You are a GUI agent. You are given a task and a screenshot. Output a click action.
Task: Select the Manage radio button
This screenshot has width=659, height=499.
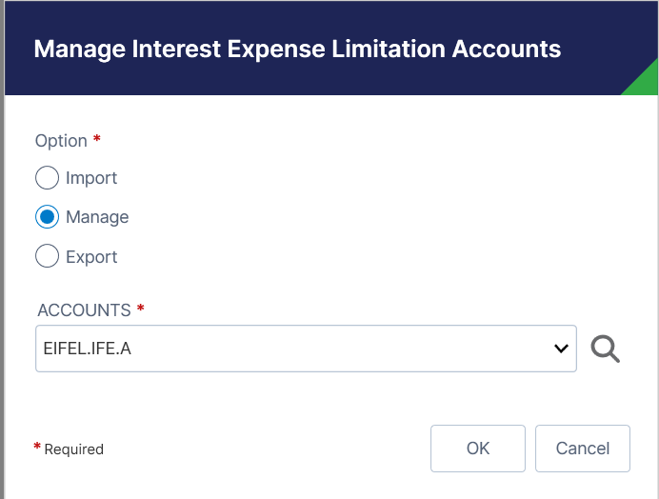48,217
